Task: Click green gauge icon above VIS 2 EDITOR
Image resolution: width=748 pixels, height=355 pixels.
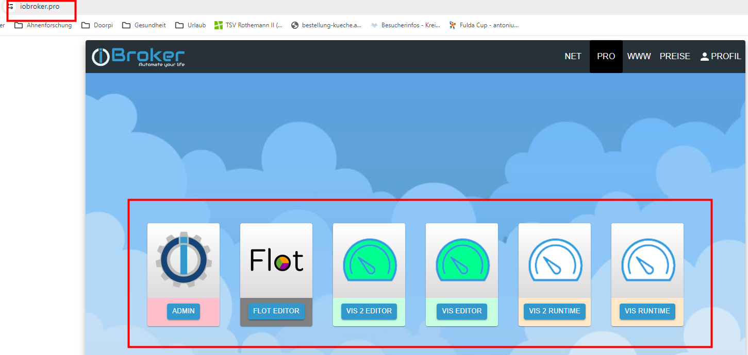Action: 369,260
